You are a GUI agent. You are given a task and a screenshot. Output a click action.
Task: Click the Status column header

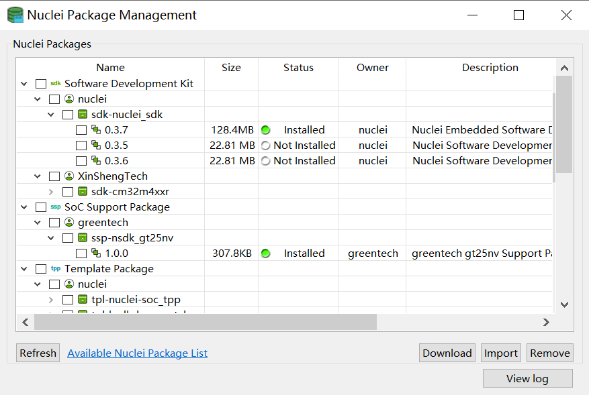point(299,68)
